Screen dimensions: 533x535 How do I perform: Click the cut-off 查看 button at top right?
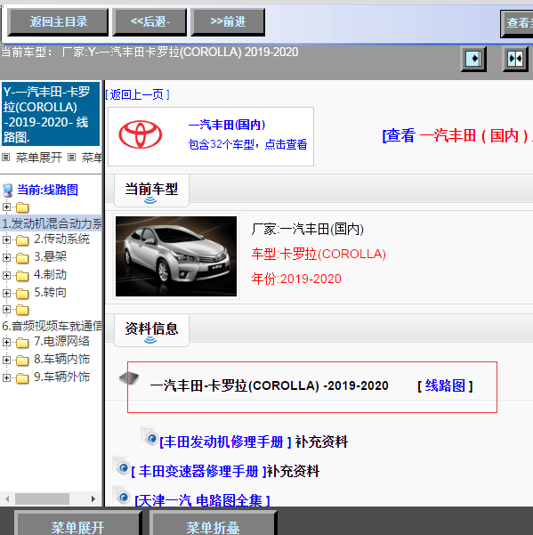517,23
